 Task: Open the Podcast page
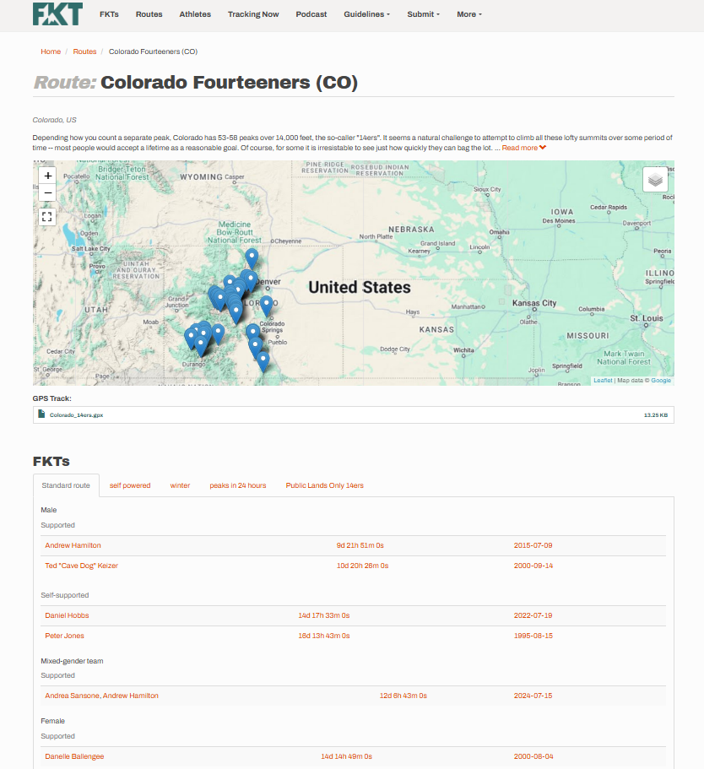(311, 14)
